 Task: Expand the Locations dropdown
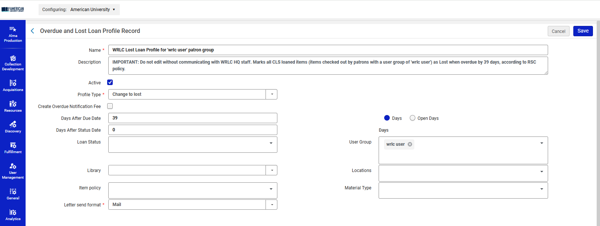[542, 171]
